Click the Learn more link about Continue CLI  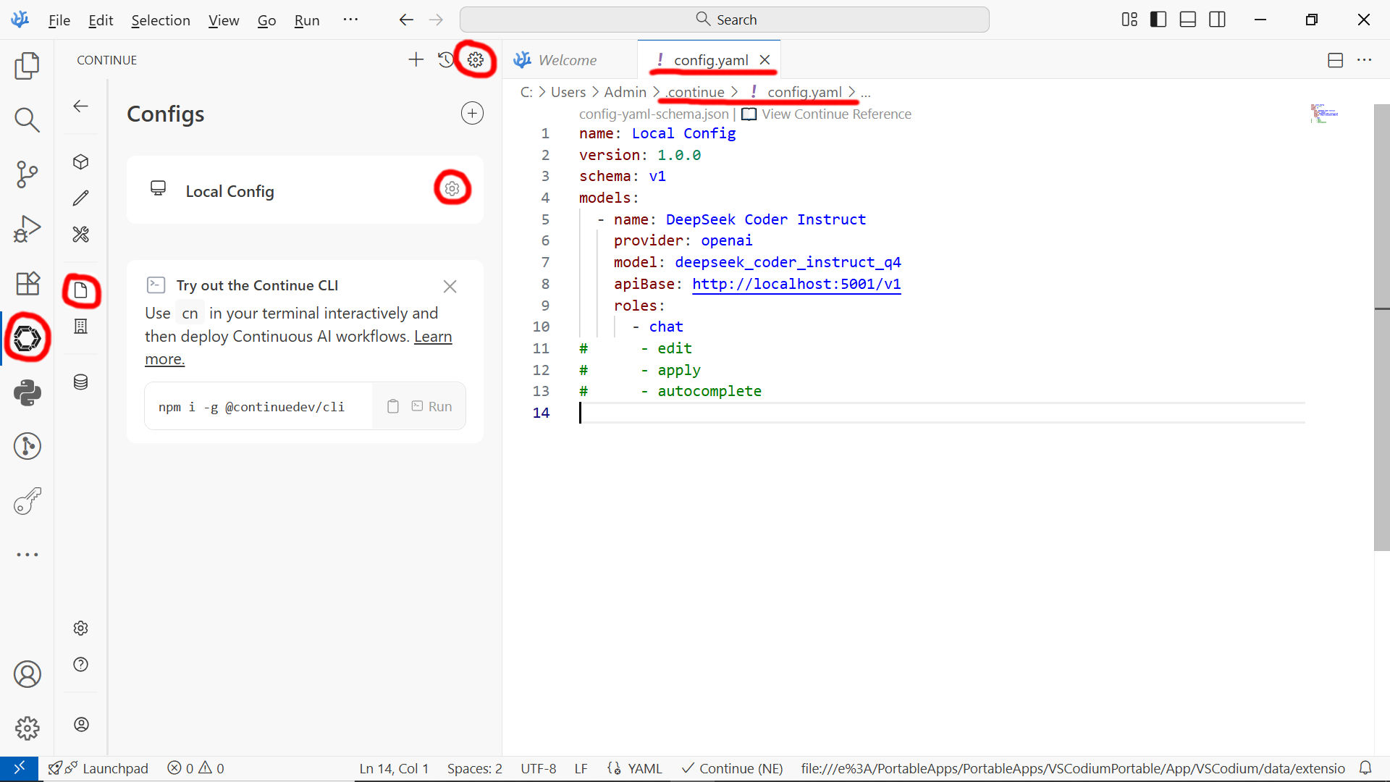433,336
